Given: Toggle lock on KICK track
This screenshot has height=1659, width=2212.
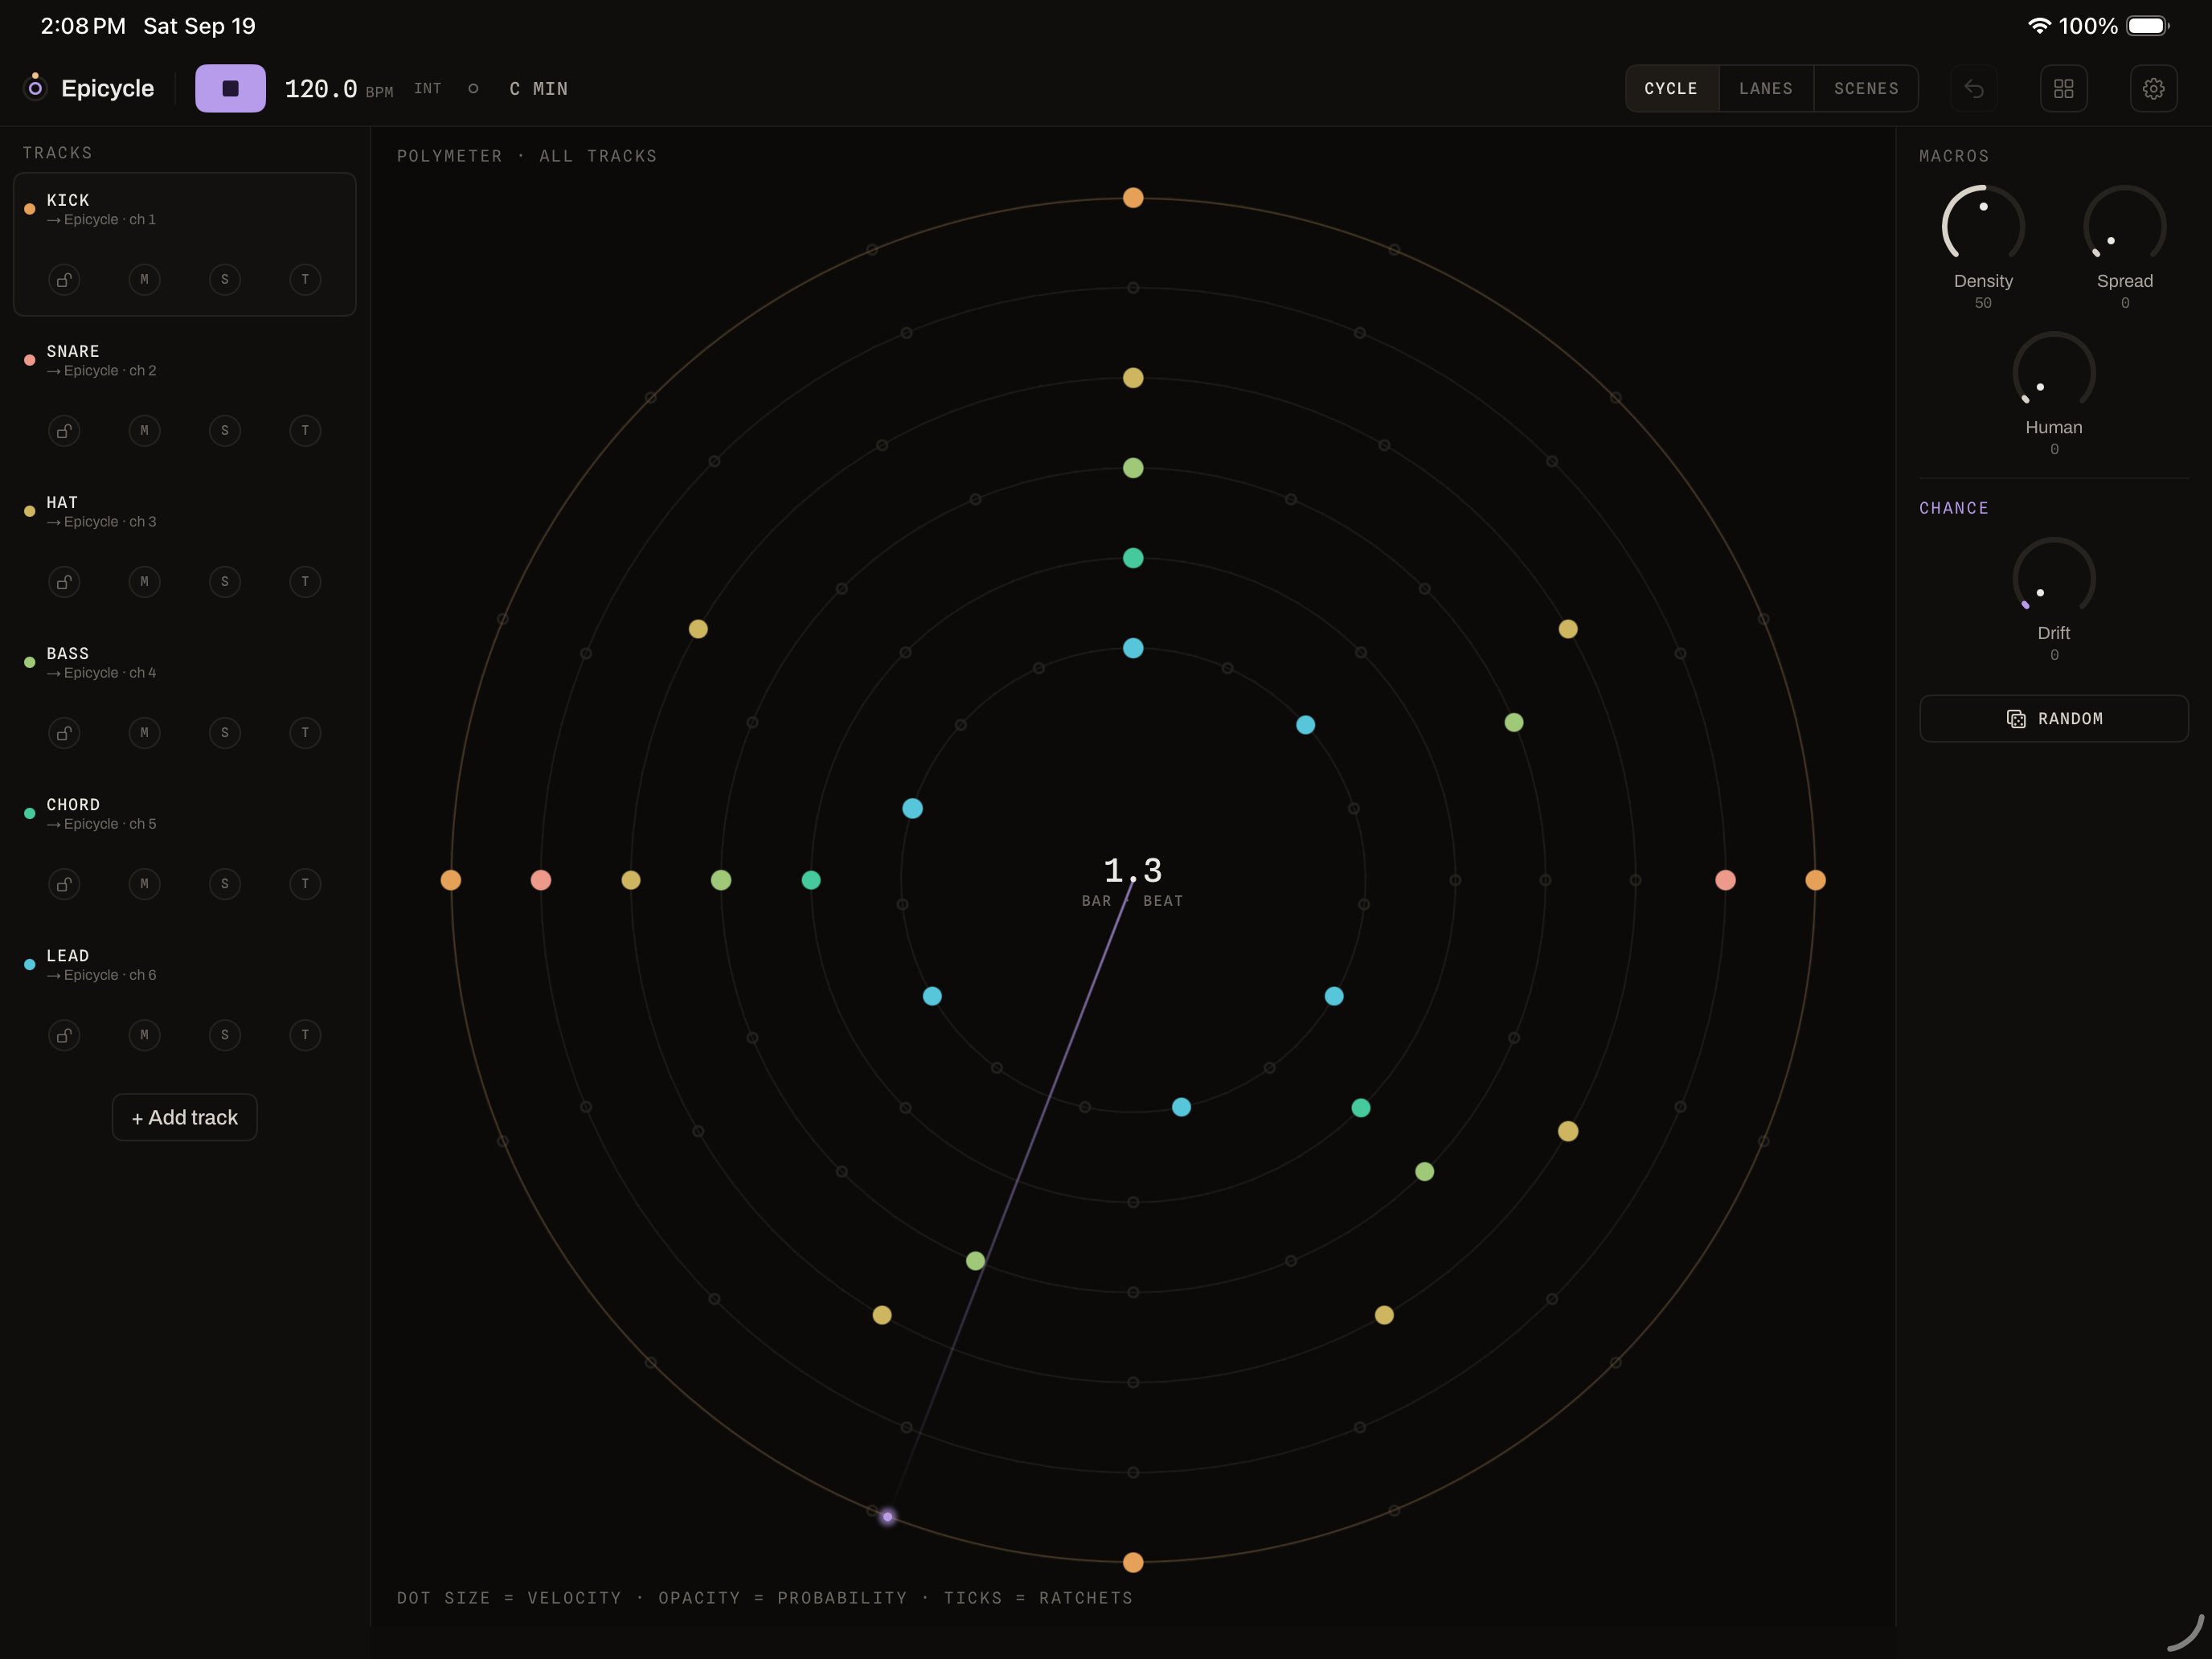Looking at the screenshot, I should [x=64, y=280].
